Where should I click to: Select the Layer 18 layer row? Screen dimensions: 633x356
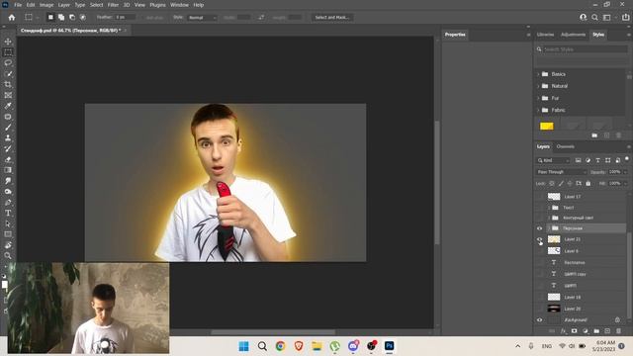(581, 297)
